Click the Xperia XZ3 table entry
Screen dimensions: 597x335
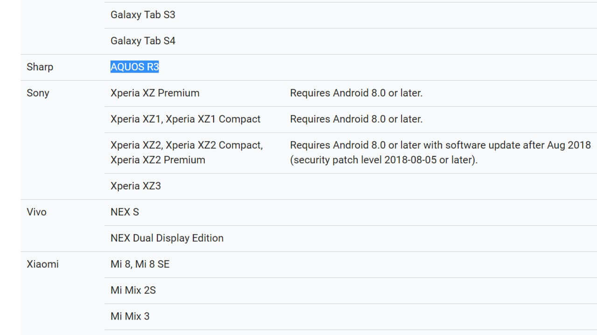pyautogui.click(x=136, y=186)
